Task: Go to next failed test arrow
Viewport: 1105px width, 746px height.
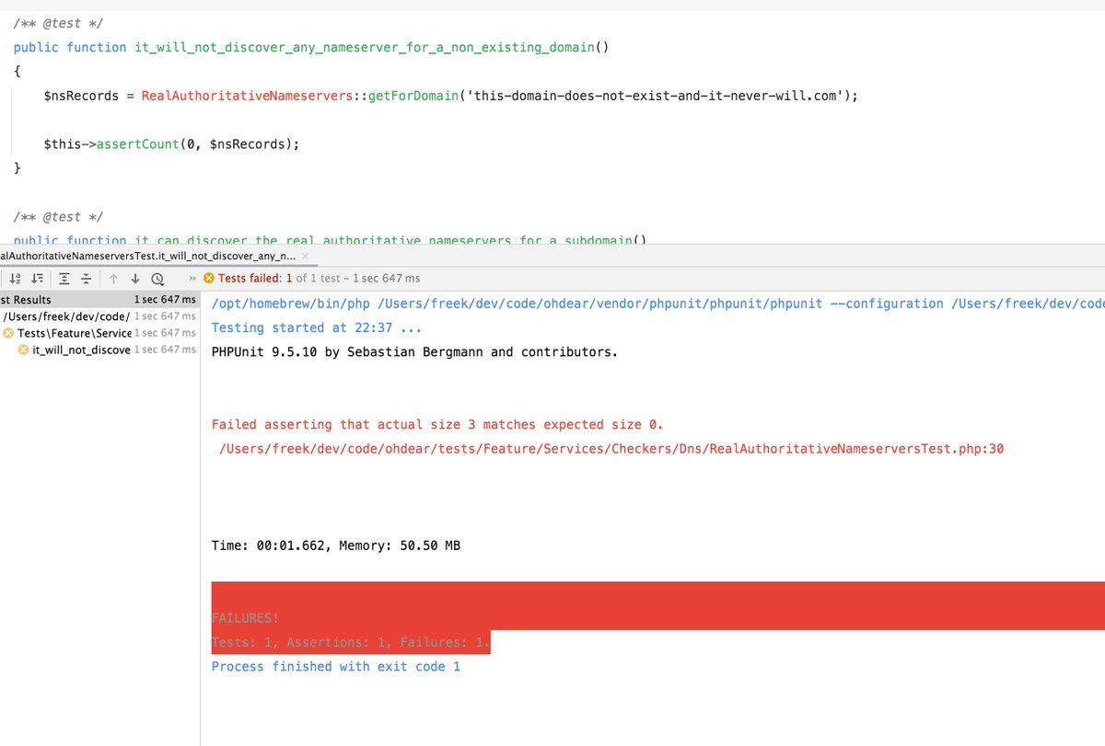Action: click(x=134, y=278)
